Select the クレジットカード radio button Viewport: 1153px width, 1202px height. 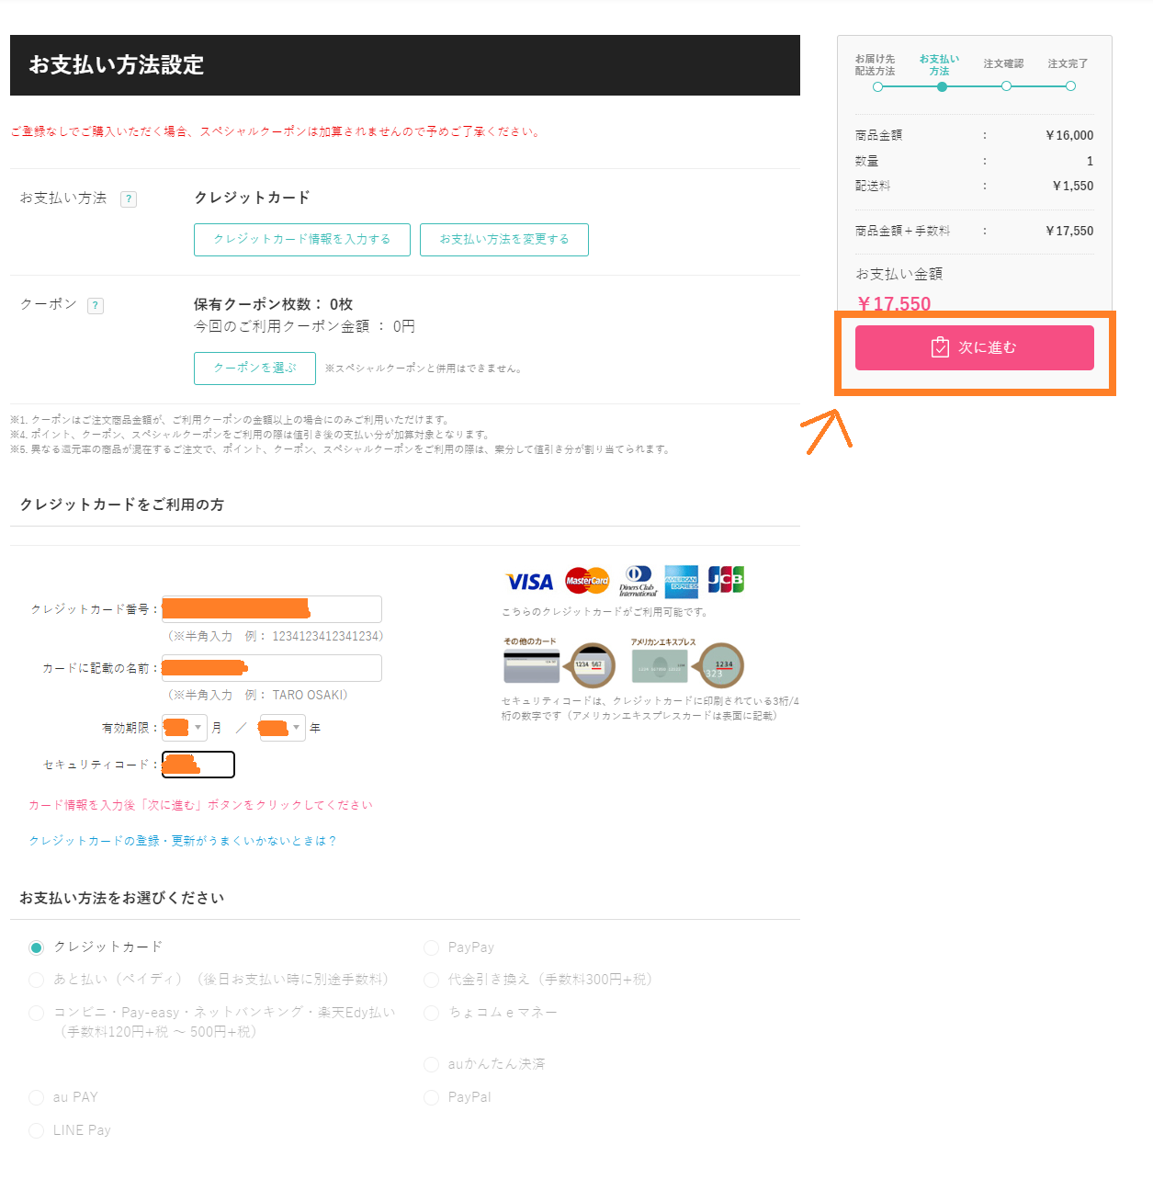[x=36, y=947]
